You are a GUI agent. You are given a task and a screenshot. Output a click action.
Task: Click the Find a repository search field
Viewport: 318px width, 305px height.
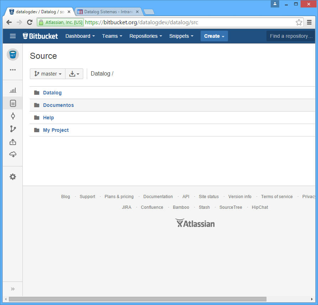[x=291, y=36]
